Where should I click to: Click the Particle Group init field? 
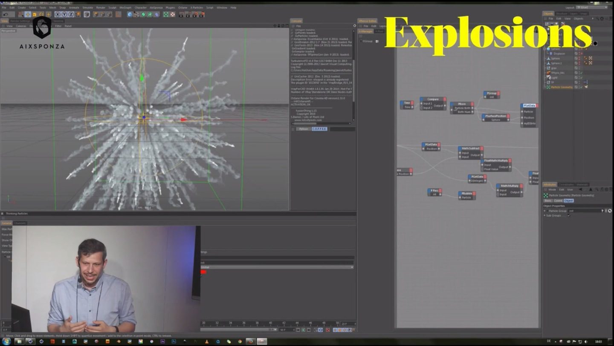click(x=584, y=211)
